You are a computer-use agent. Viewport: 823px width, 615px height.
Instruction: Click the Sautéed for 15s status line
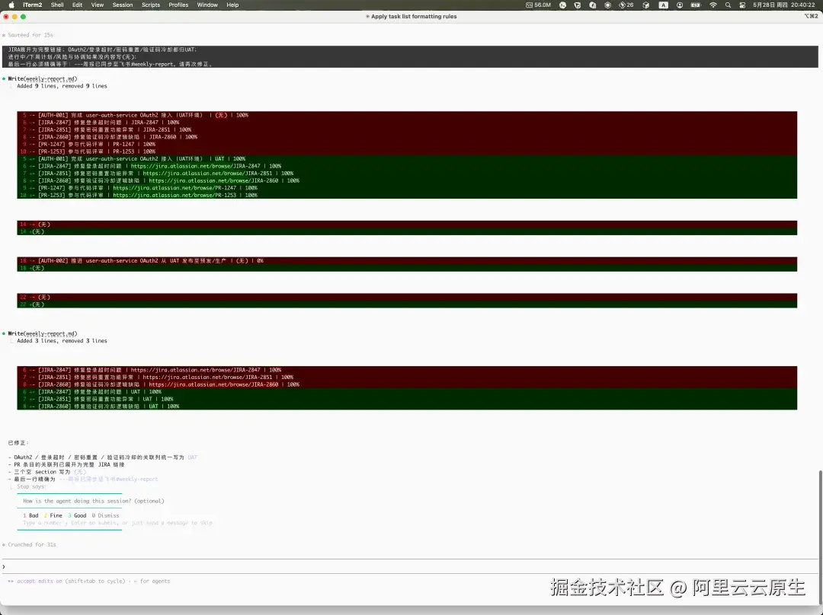pos(28,35)
